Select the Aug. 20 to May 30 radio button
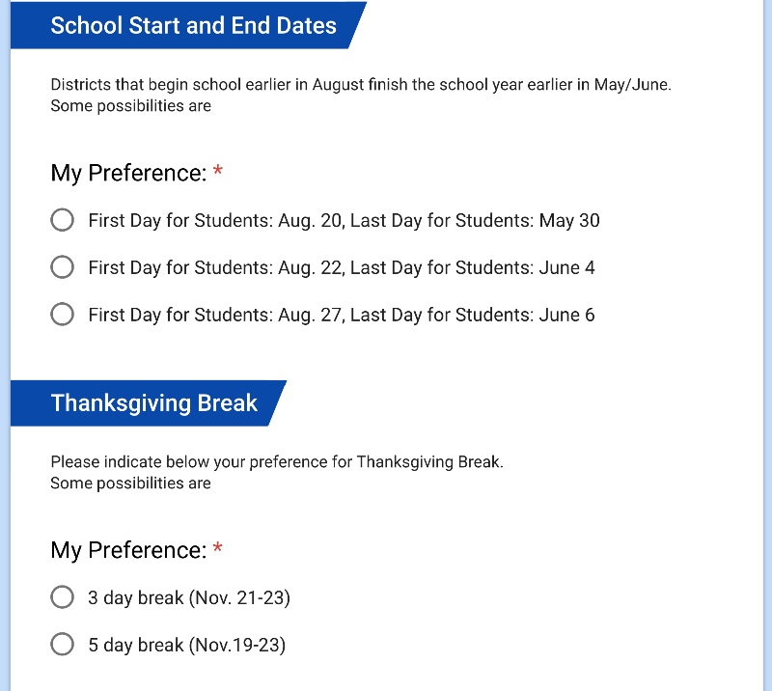Screen dimensions: 772x691 click(x=62, y=220)
